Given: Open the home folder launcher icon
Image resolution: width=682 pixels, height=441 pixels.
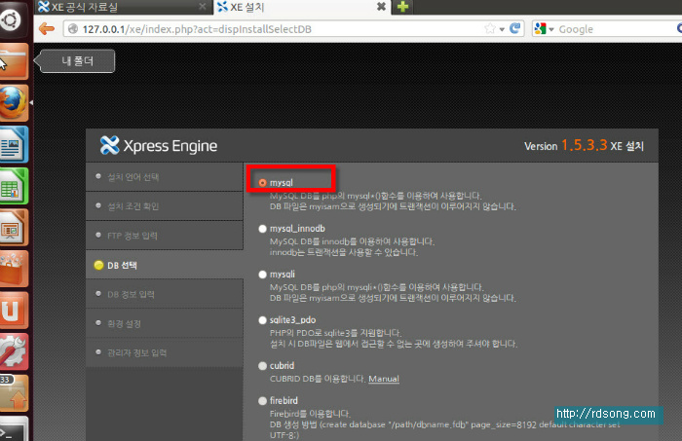Looking at the screenshot, I should coord(14,61).
